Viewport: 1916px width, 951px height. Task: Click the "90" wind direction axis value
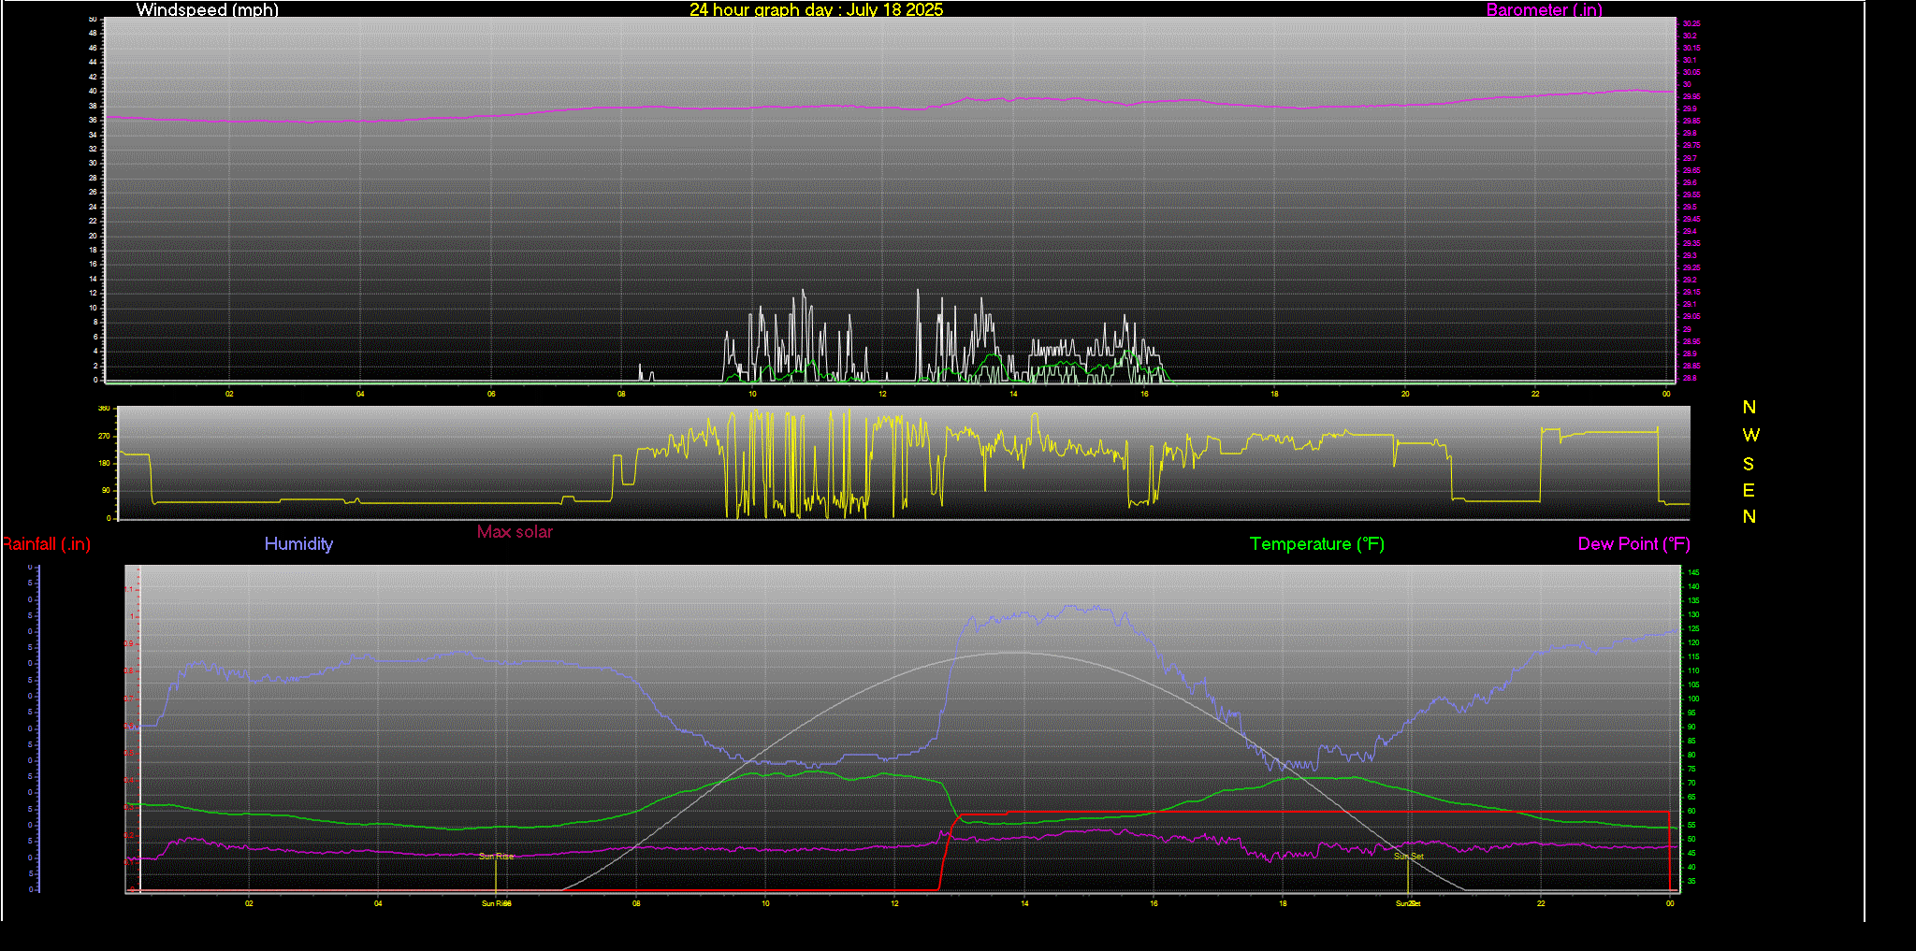(106, 490)
